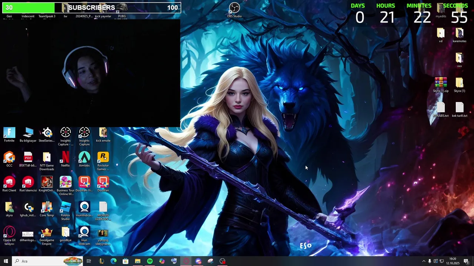Select the KnightOnline desktop shortcut
The image size is (474, 266).
(47, 184)
